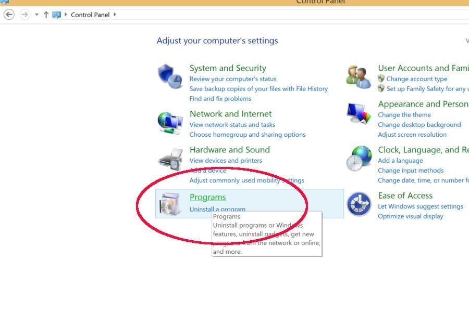469x312 pixels.
Task: Click shield icon beside Change account type
Action: 381,79
